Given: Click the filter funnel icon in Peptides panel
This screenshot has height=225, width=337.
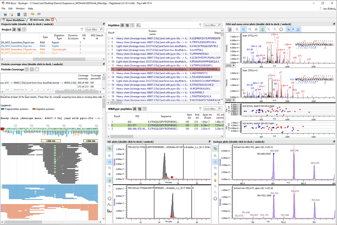Looking at the screenshot, I should pos(200,25).
